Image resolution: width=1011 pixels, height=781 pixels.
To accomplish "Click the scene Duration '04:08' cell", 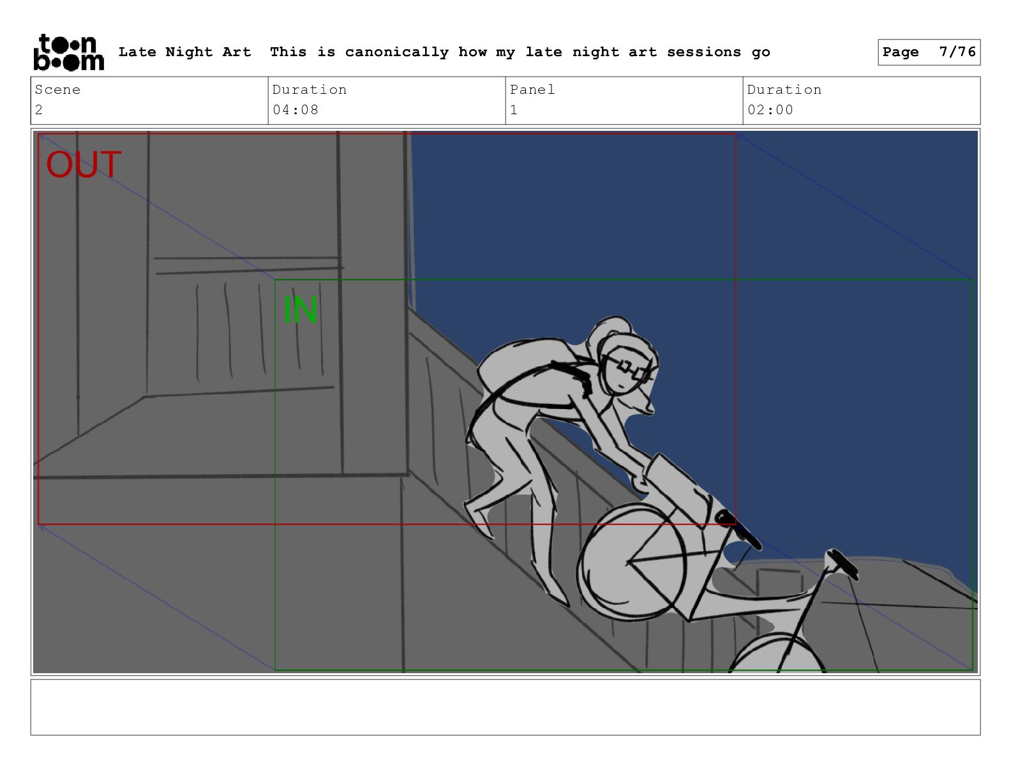I will point(387,100).
